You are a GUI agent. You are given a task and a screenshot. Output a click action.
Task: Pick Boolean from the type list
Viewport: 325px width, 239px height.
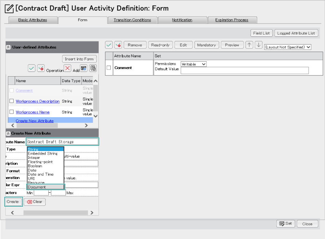(46, 166)
